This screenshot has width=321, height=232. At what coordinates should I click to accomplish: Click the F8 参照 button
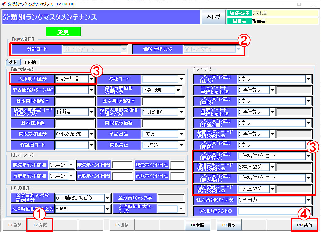pyautogui.click(x=197, y=225)
